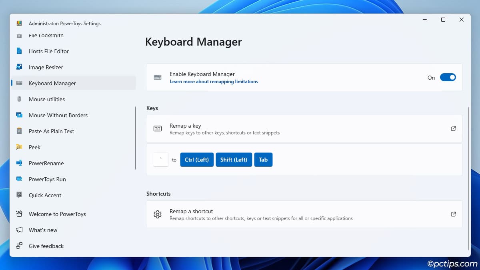Click the Mouse utilities icon
Screen dimensions: 480x270
point(19,99)
